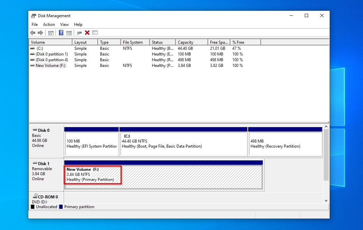This screenshot has width=363, height=230.
Task: Select the 498 MB Recovery Partition block
Action: pos(285,142)
